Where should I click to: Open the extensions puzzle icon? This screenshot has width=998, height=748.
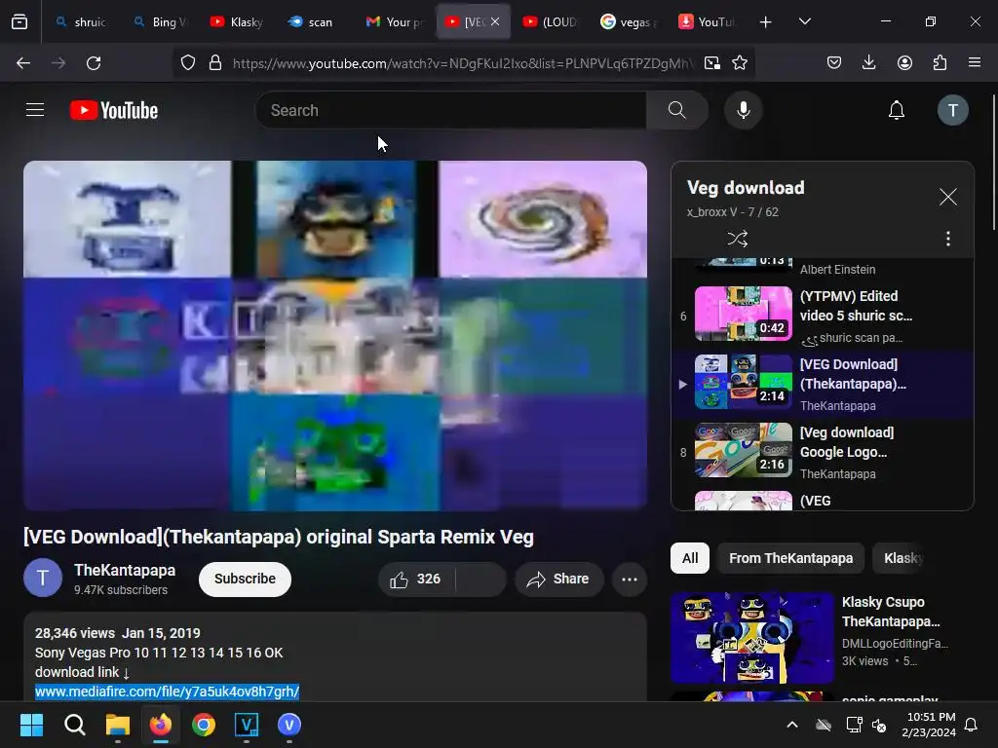pos(940,63)
